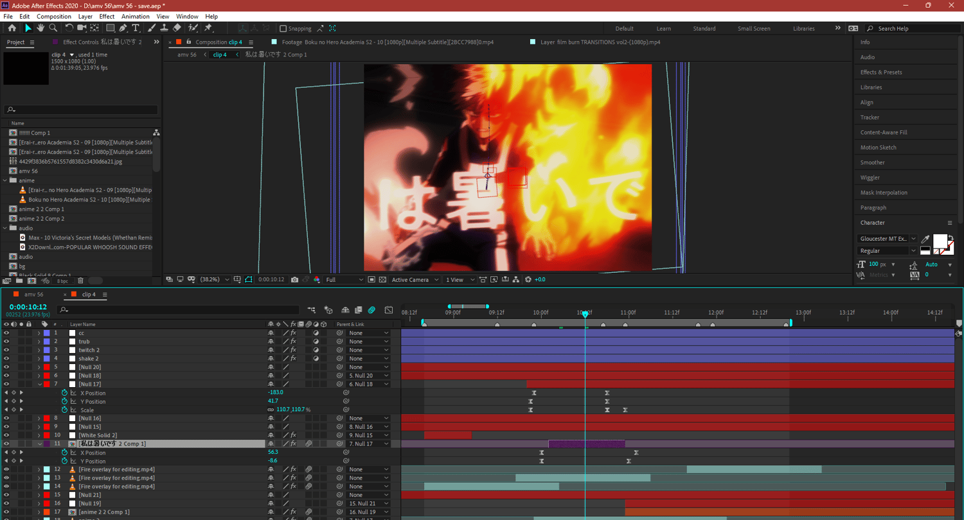Open the Composition menu
Viewport: 964px width, 520px height.
point(54,16)
